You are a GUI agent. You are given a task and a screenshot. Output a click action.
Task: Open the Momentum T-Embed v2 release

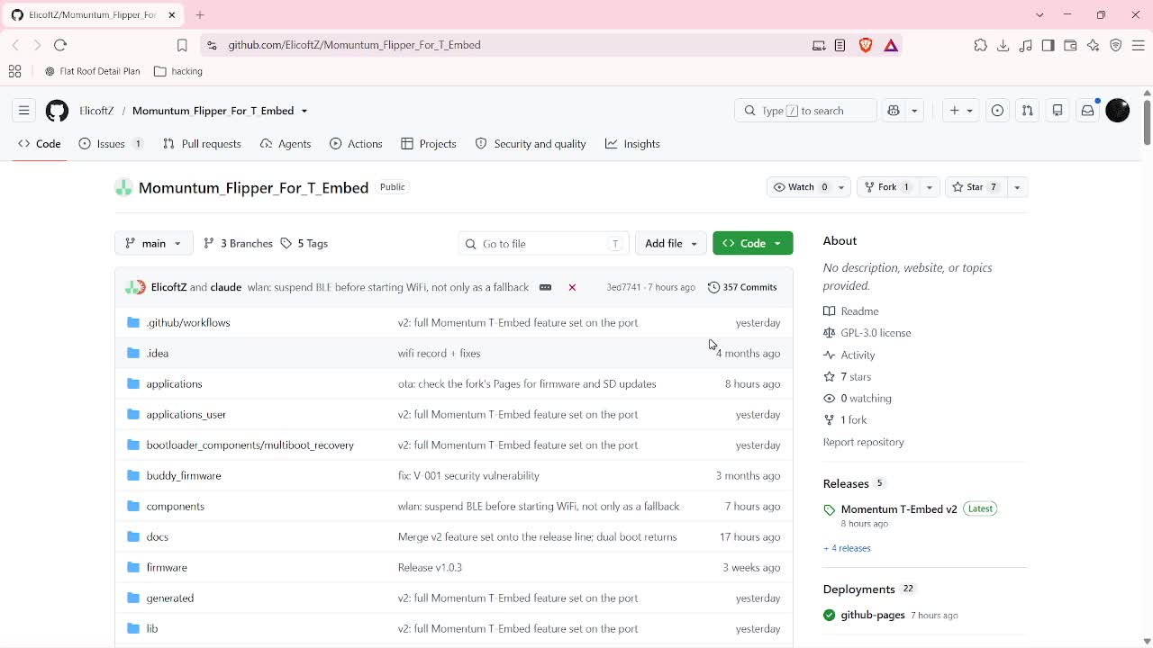click(899, 509)
